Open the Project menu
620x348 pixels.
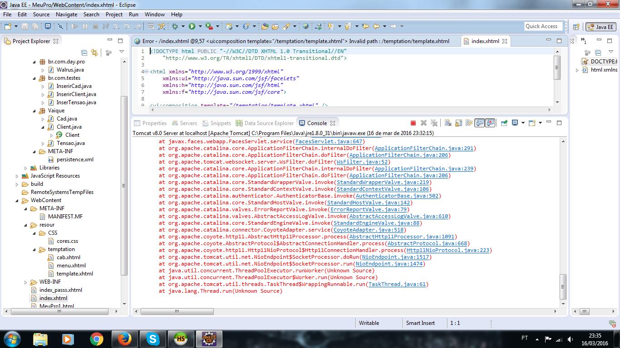coord(114,14)
